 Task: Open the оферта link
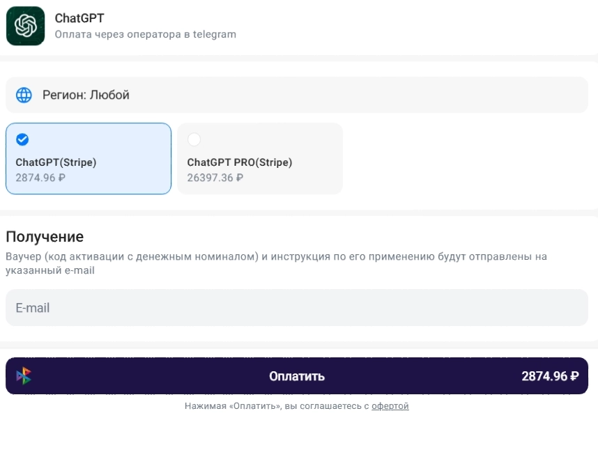(x=390, y=406)
